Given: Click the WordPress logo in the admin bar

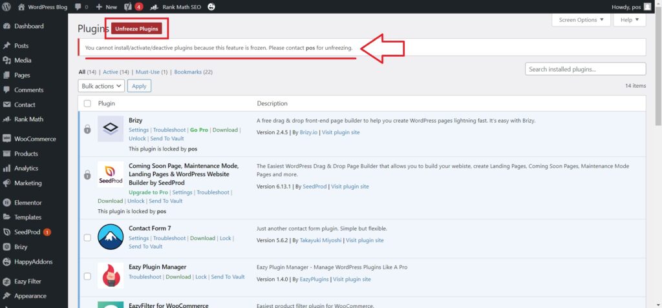Looking at the screenshot, I should [6, 6].
